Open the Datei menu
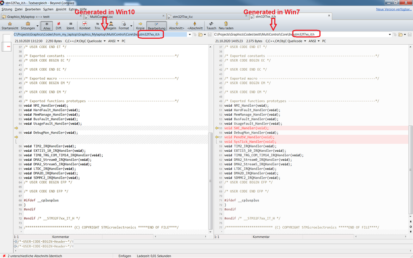 click(x=19, y=9)
